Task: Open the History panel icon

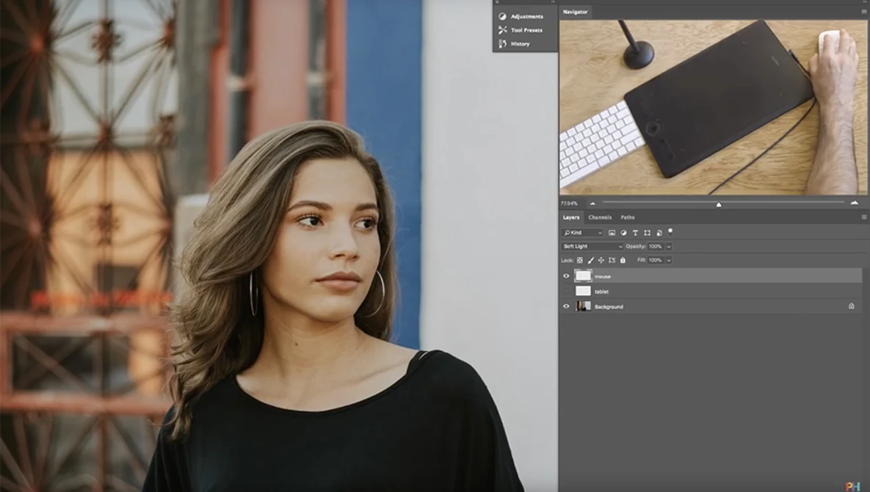Action: (502, 43)
